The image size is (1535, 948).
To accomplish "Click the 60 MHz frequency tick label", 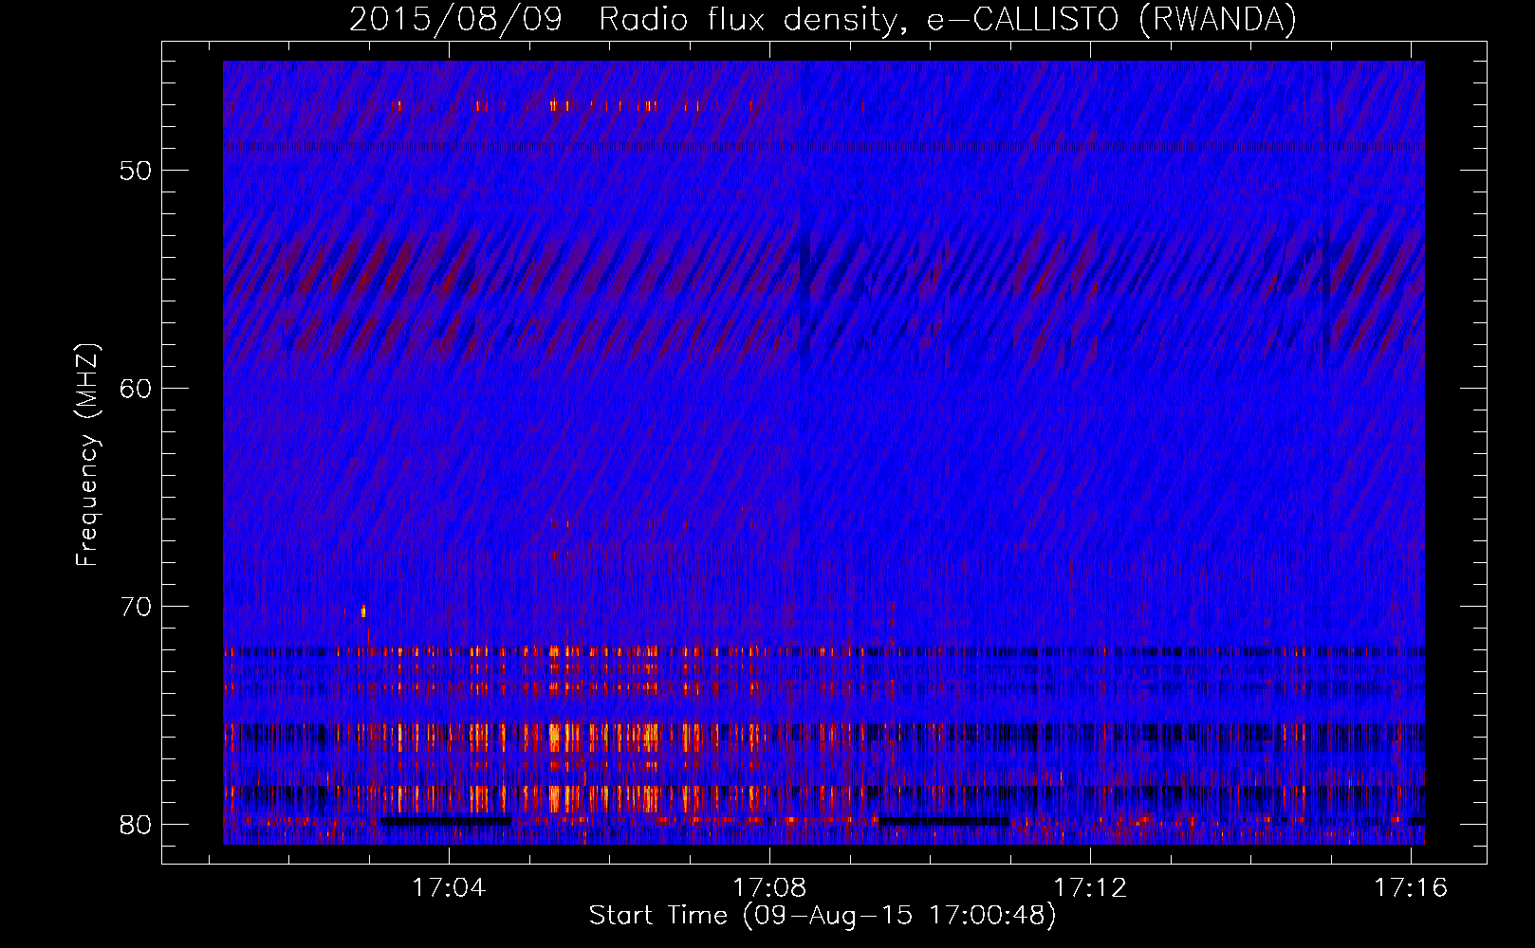I will click(136, 389).
